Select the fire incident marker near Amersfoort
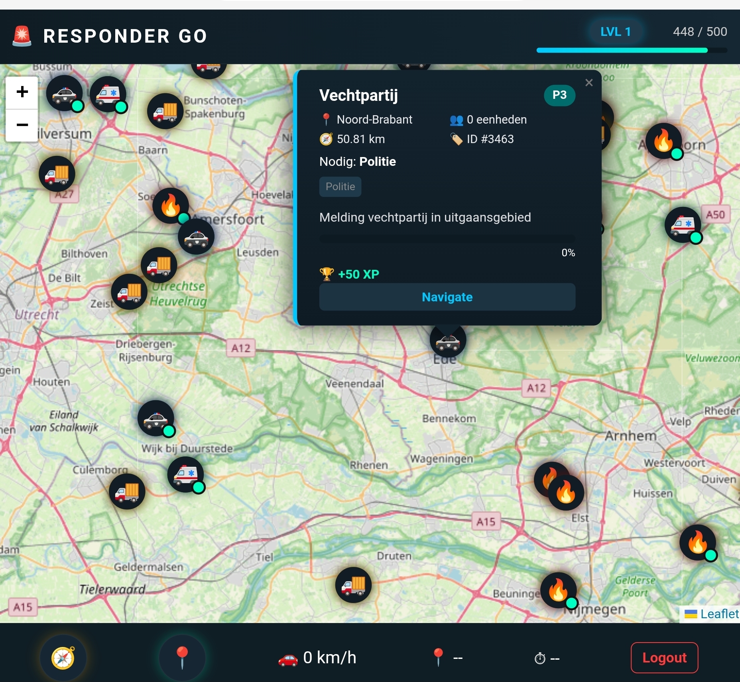The width and height of the screenshot is (740, 682). tap(171, 206)
